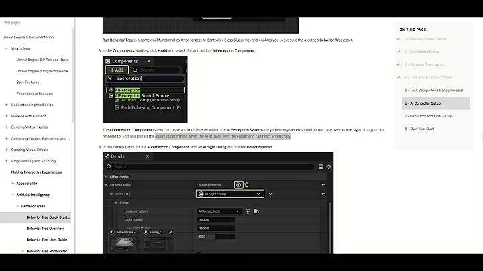
Task: Click the Filter pages input field
Action: tap(37, 23)
